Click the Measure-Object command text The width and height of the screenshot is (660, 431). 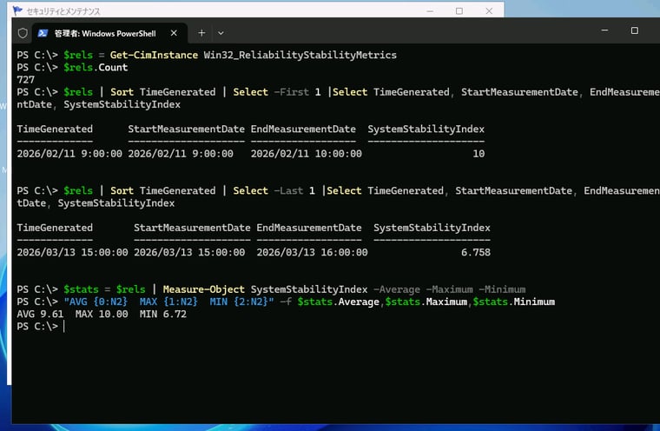click(204, 289)
